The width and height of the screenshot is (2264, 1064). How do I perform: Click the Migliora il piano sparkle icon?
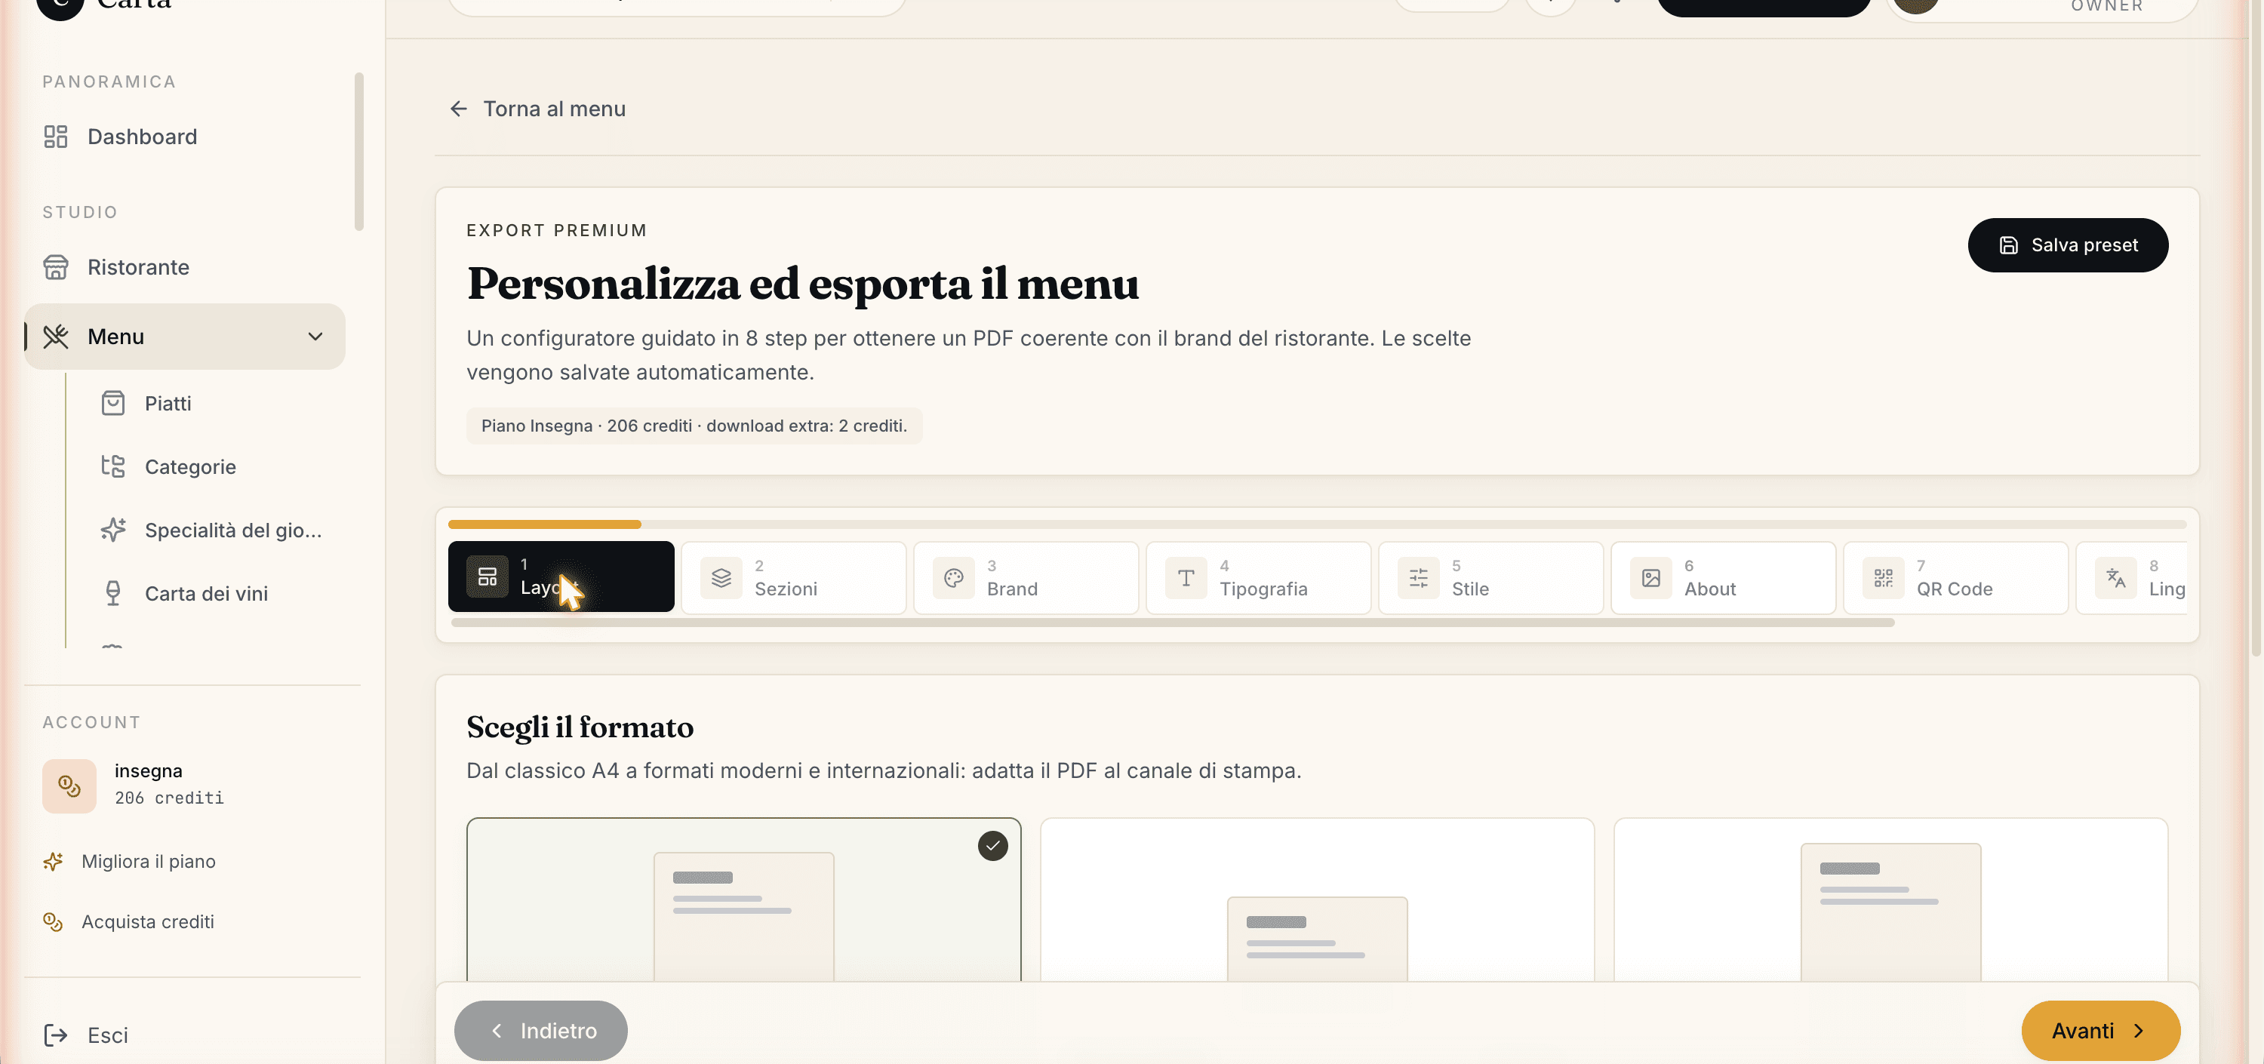coord(53,861)
